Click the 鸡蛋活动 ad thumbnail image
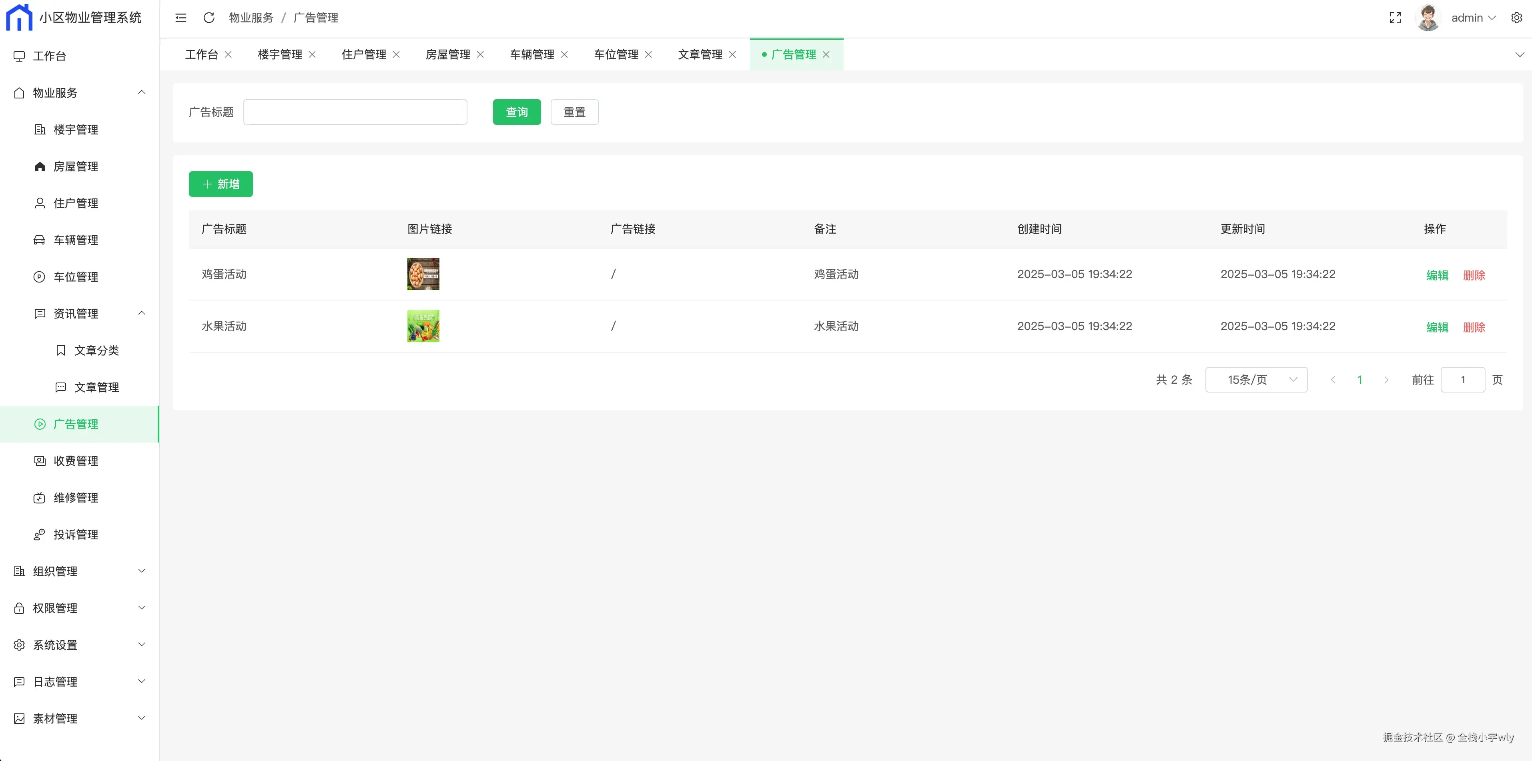This screenshot has height=761, width=1532. pyautogui.click(x=423, y=274)
